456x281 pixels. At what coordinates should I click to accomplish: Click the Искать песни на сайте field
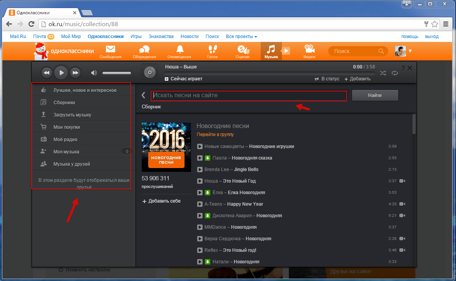[x=248, y=95]
